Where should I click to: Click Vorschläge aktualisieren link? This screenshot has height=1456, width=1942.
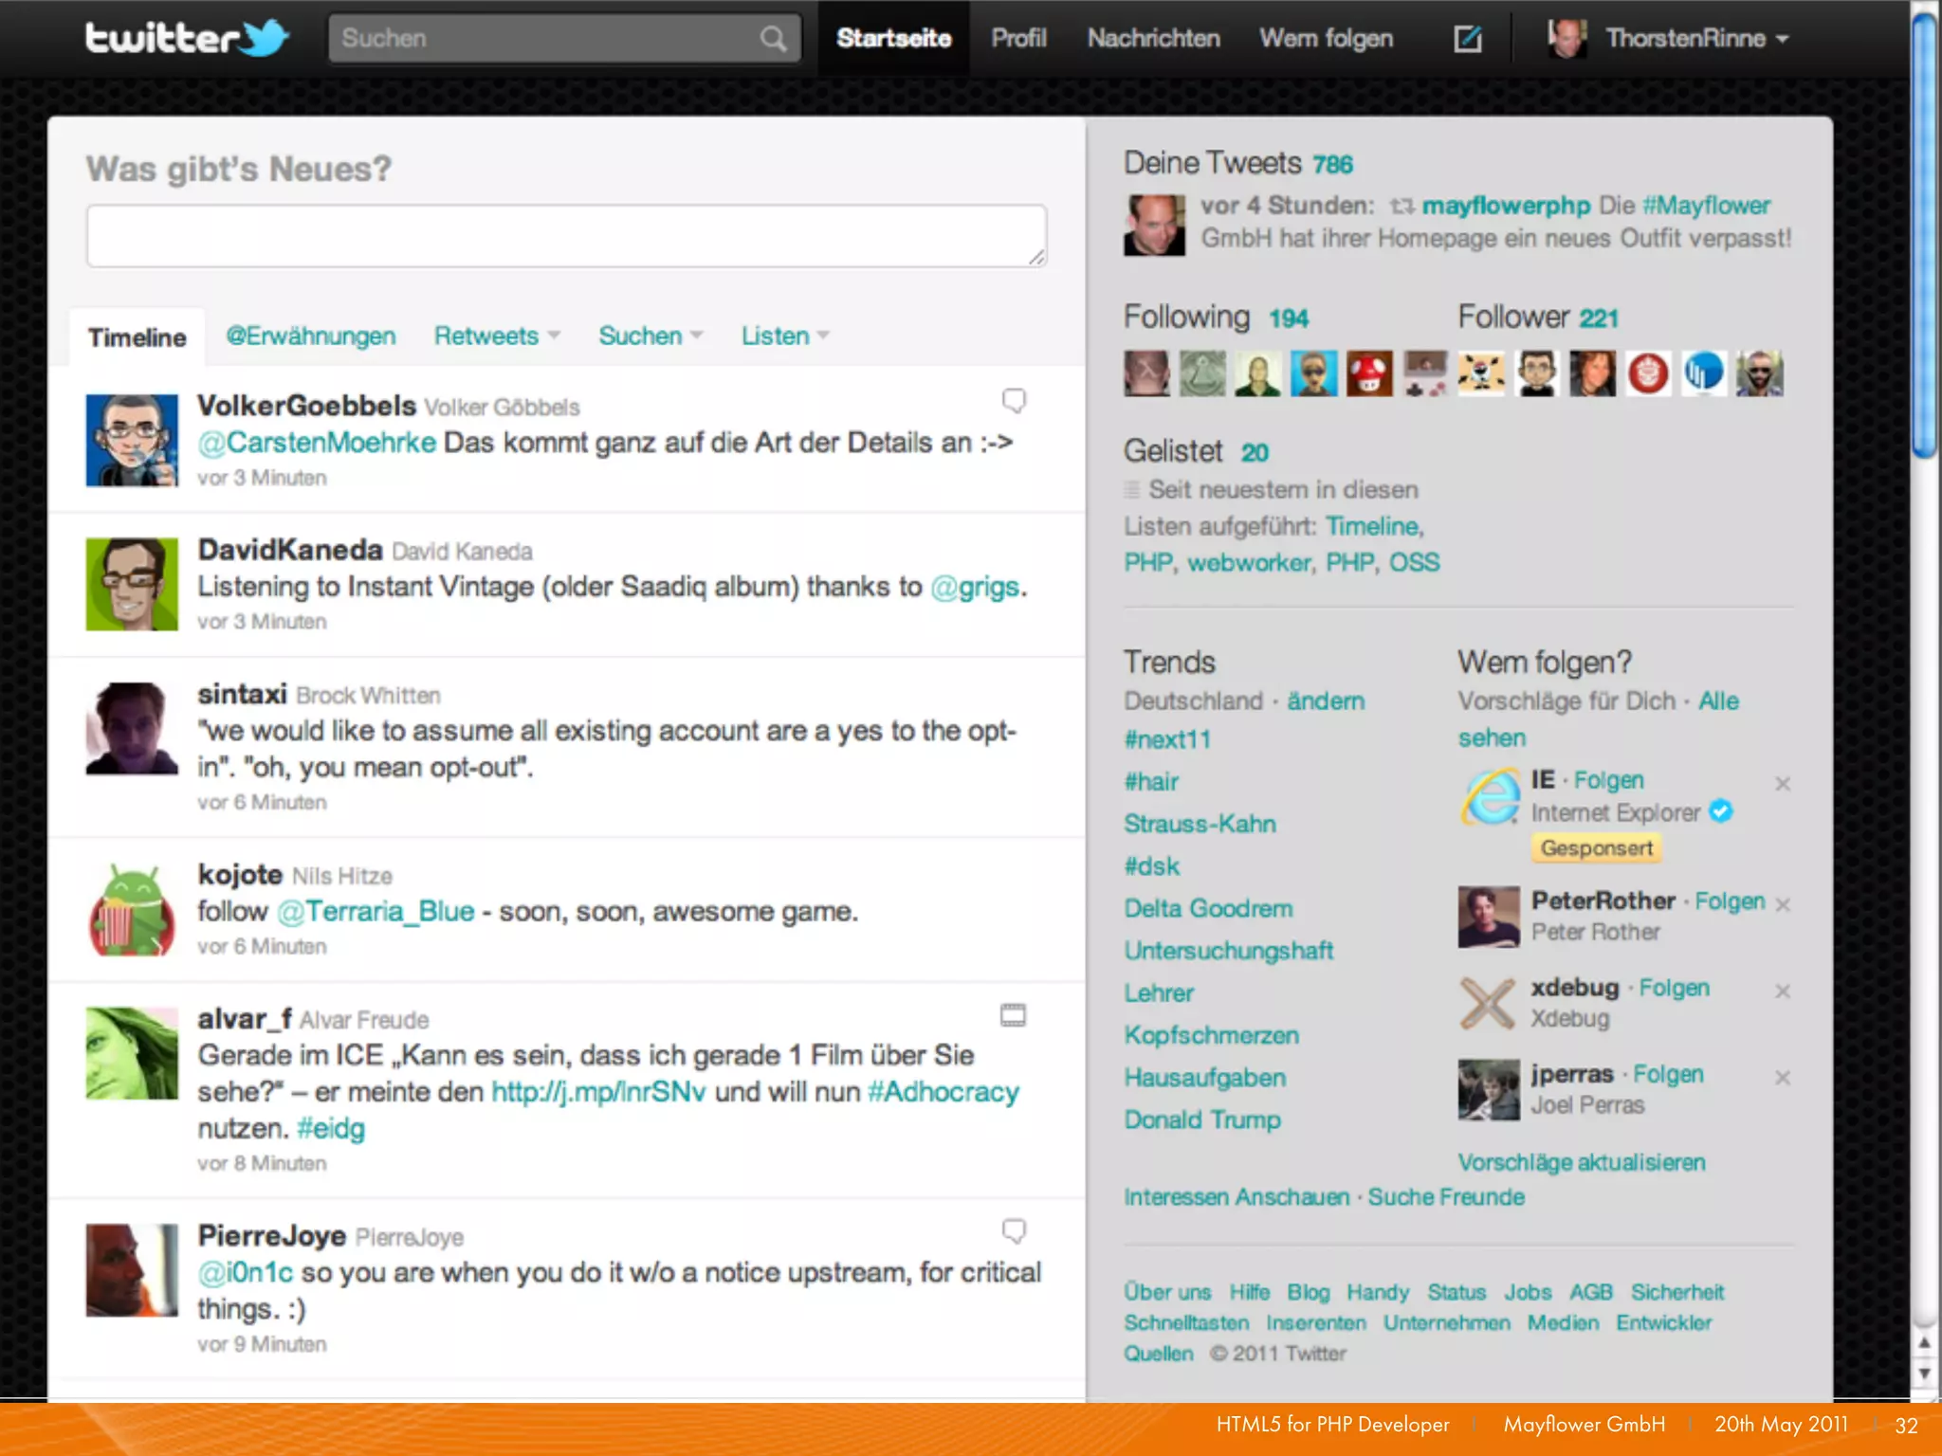click(x=1581, y=1162)
